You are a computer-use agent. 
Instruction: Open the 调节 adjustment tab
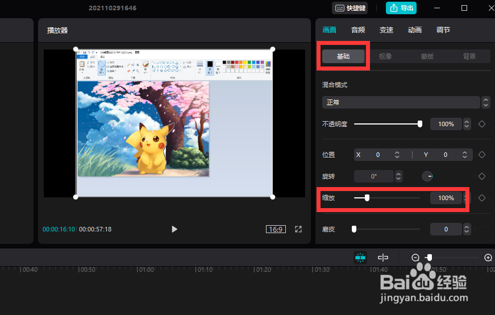[443, 30]
